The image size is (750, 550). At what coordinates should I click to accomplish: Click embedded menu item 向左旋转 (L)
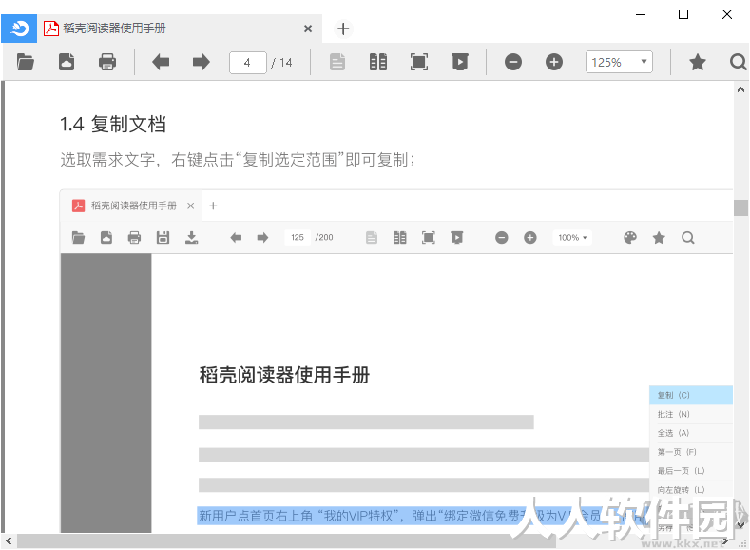click(691, 490)
